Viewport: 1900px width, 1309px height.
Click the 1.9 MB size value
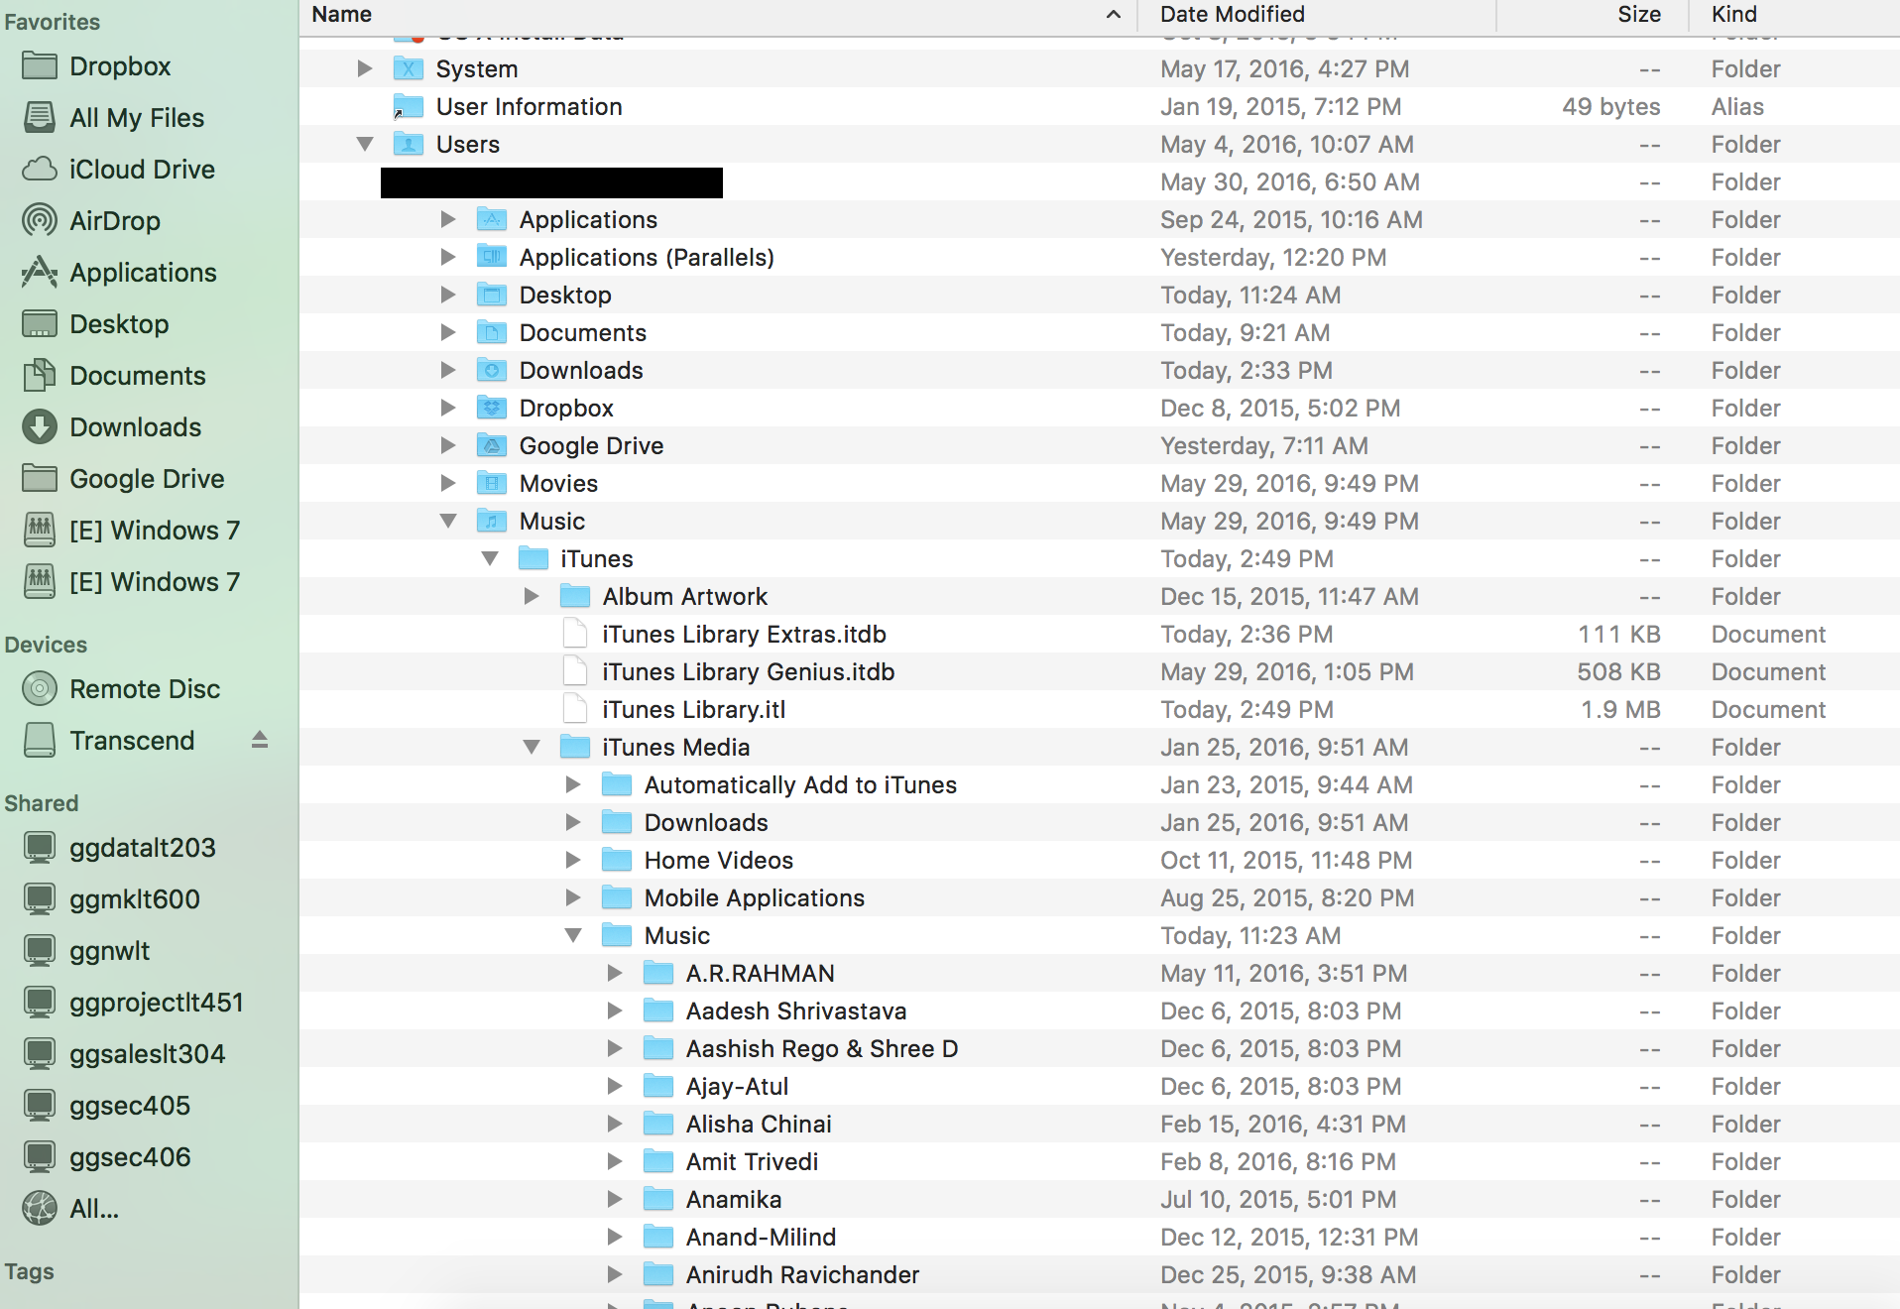pyautogui.click(x=1620, y=709)
